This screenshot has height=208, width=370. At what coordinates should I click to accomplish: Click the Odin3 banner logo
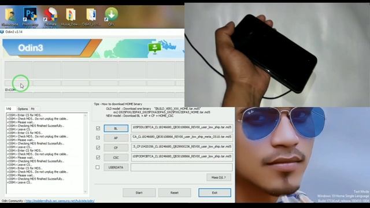31,48
